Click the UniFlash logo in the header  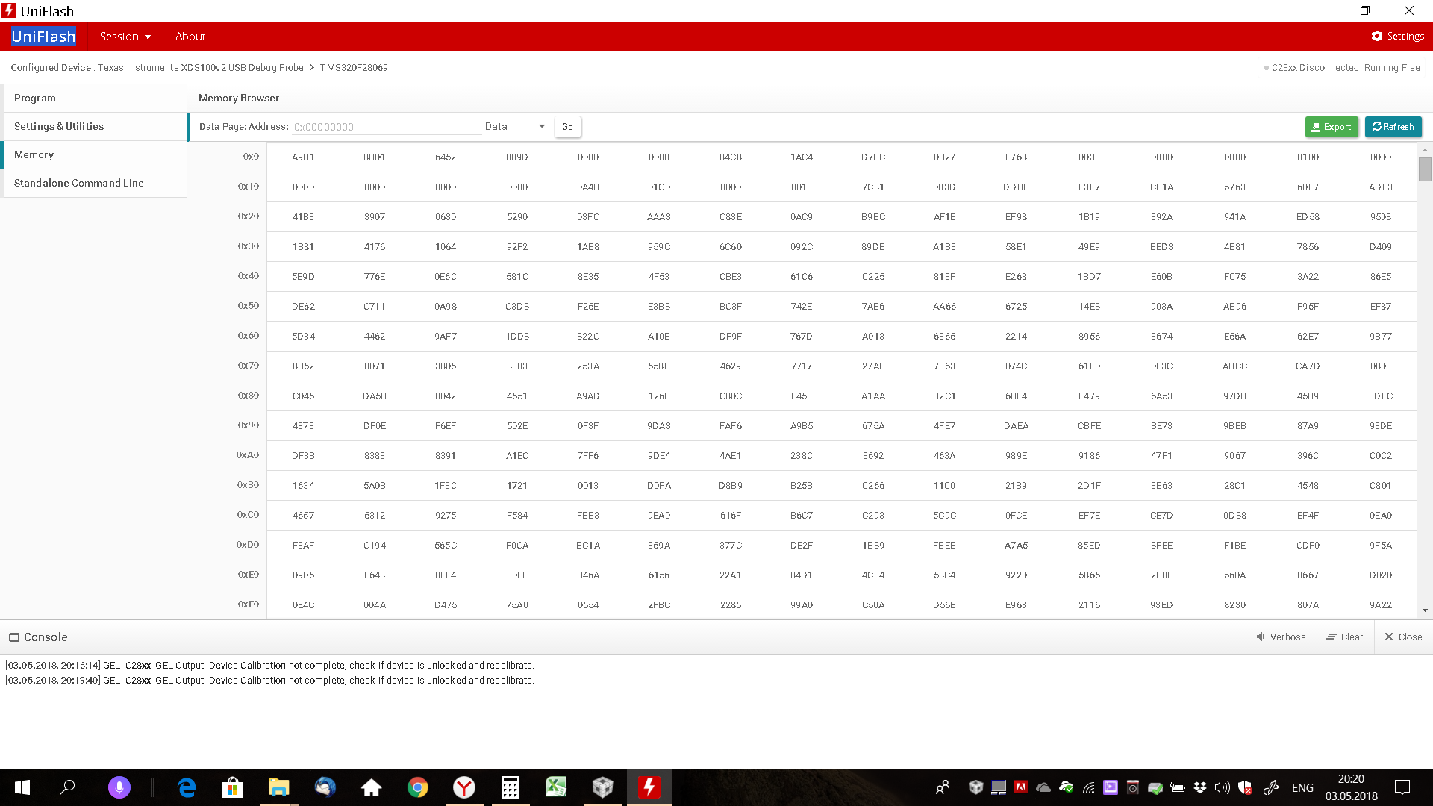[x=43, y=36]
